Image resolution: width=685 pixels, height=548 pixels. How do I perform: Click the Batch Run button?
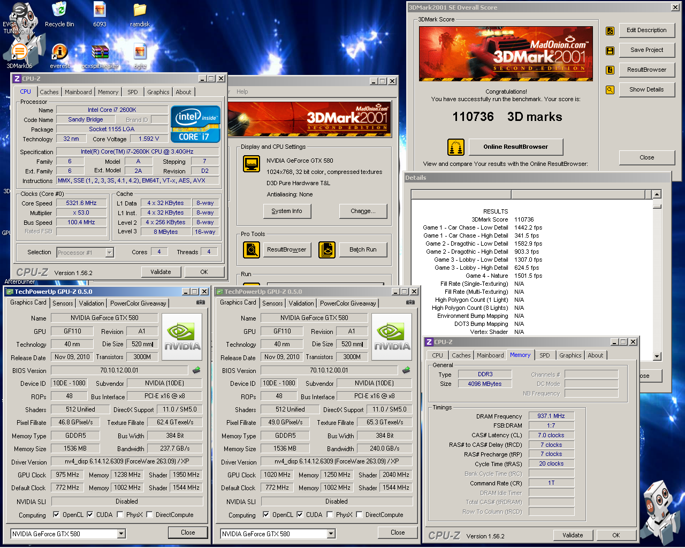[x=363, y=249]
